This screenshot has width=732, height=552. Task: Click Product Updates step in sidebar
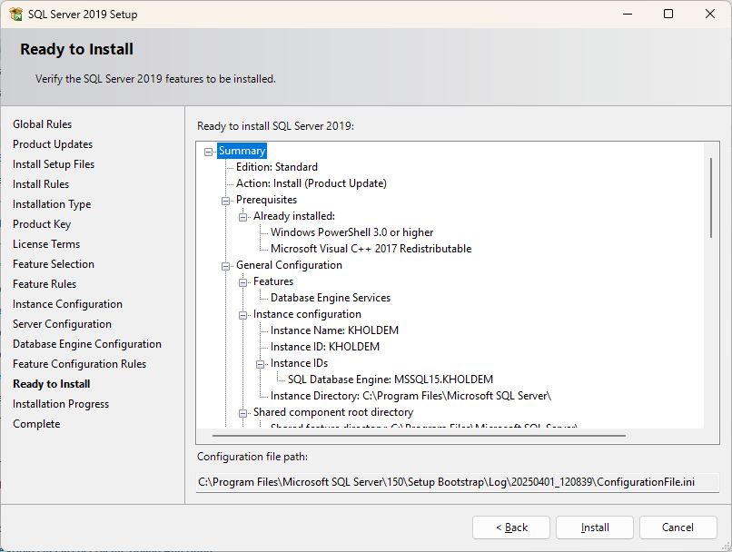pyautogui.click(x=53, y=144)
